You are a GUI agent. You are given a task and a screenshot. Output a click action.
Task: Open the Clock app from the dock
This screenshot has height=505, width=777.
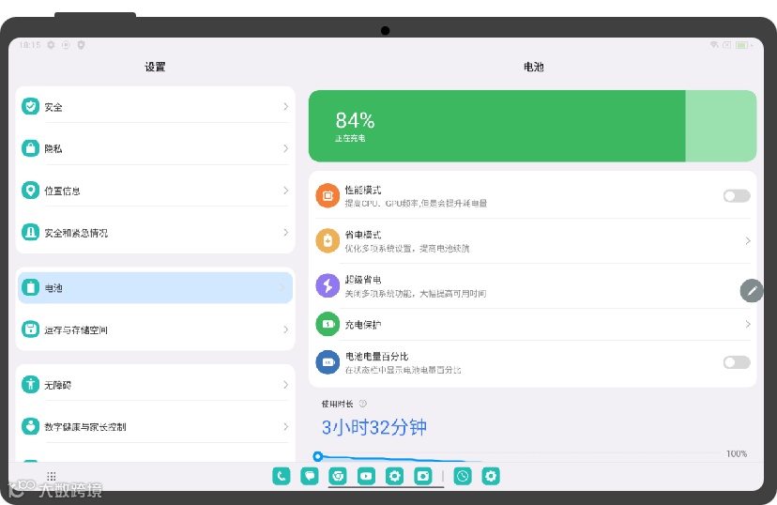pos(463,476)
